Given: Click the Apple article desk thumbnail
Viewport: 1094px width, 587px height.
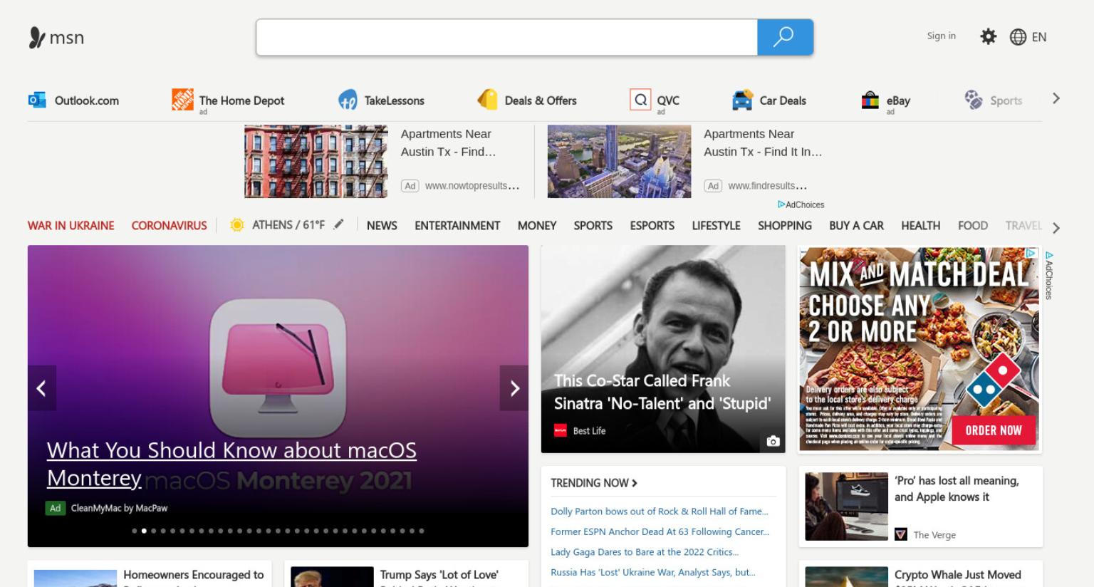Looking at the screenshot, I should pyautogui.click(x=846, y=507).
